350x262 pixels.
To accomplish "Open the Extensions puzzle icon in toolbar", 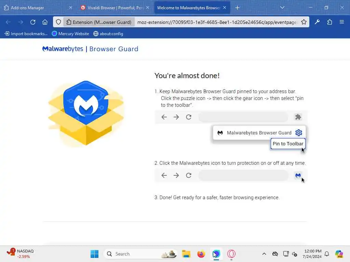I will click(x=329, y=22).
